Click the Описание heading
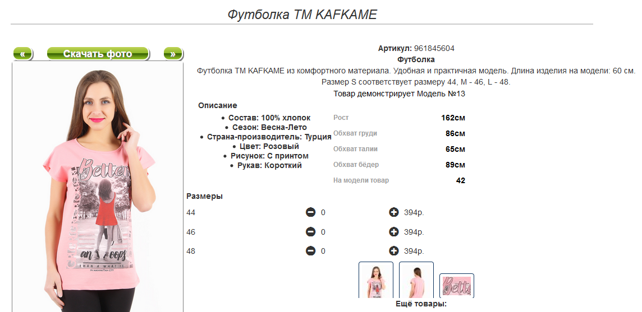 click(x=217, y=105)
